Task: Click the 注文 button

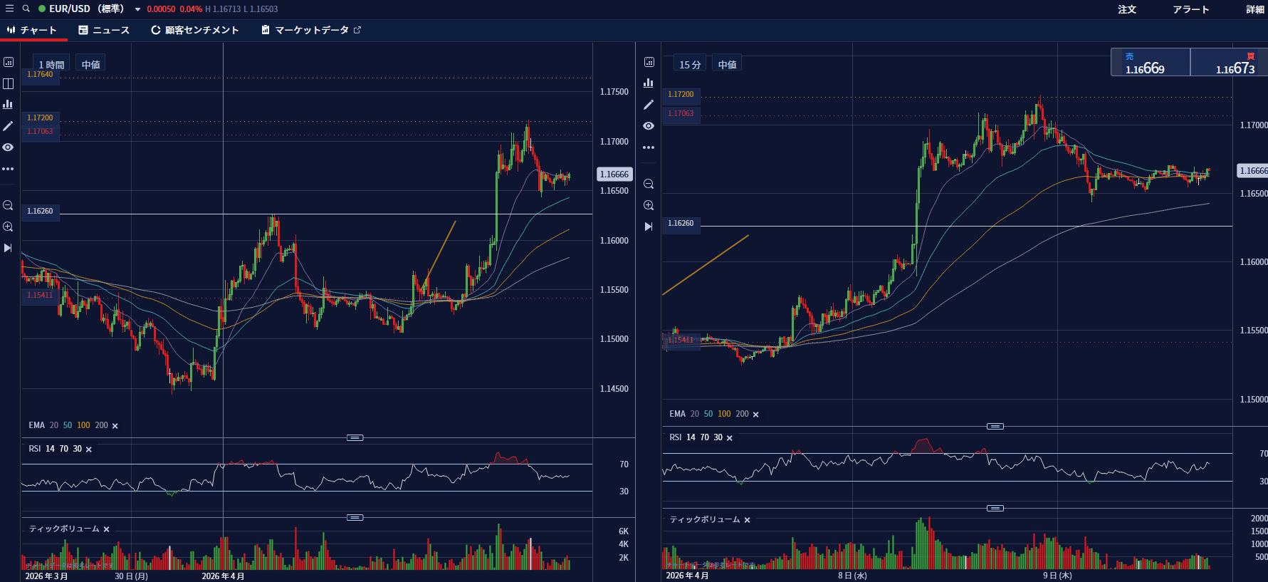Action: point(1127,9)
